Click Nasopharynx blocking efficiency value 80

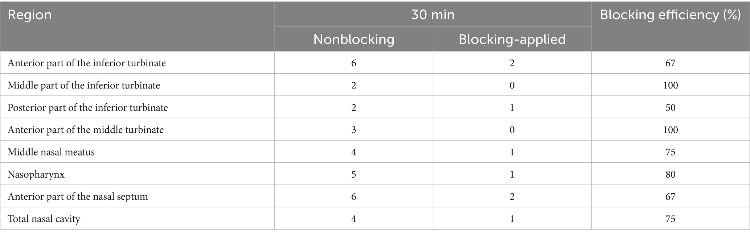click(670, 174)
